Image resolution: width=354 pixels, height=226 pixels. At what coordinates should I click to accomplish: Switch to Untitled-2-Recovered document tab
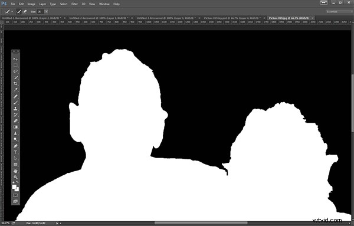pos(99,18)
